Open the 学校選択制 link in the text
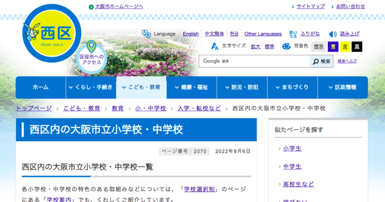Viewport: 385px width, 202px height. tap(200, 189)
